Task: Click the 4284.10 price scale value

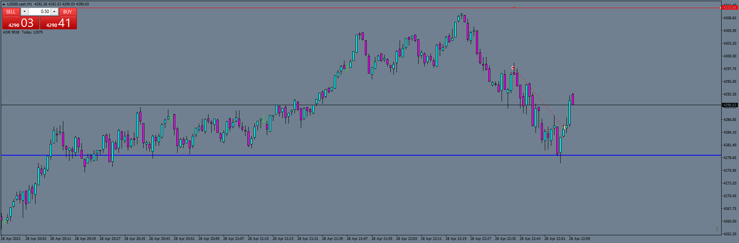Action: pyautogui.click(x=730, y=132)
